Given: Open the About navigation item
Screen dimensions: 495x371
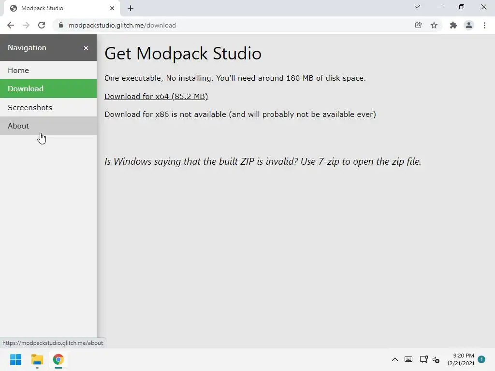Looking at the screenshot, I should click(x=48, y=126).
